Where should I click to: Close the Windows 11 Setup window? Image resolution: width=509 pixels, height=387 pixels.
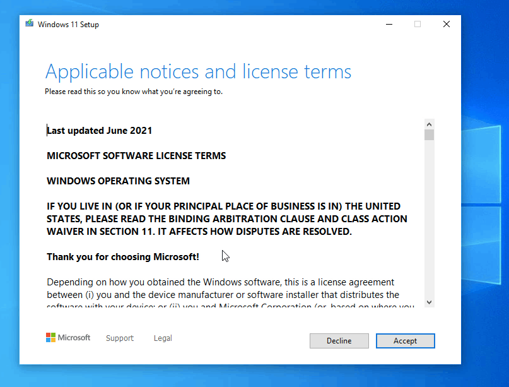pyautogui.click(x=447, y=24)
